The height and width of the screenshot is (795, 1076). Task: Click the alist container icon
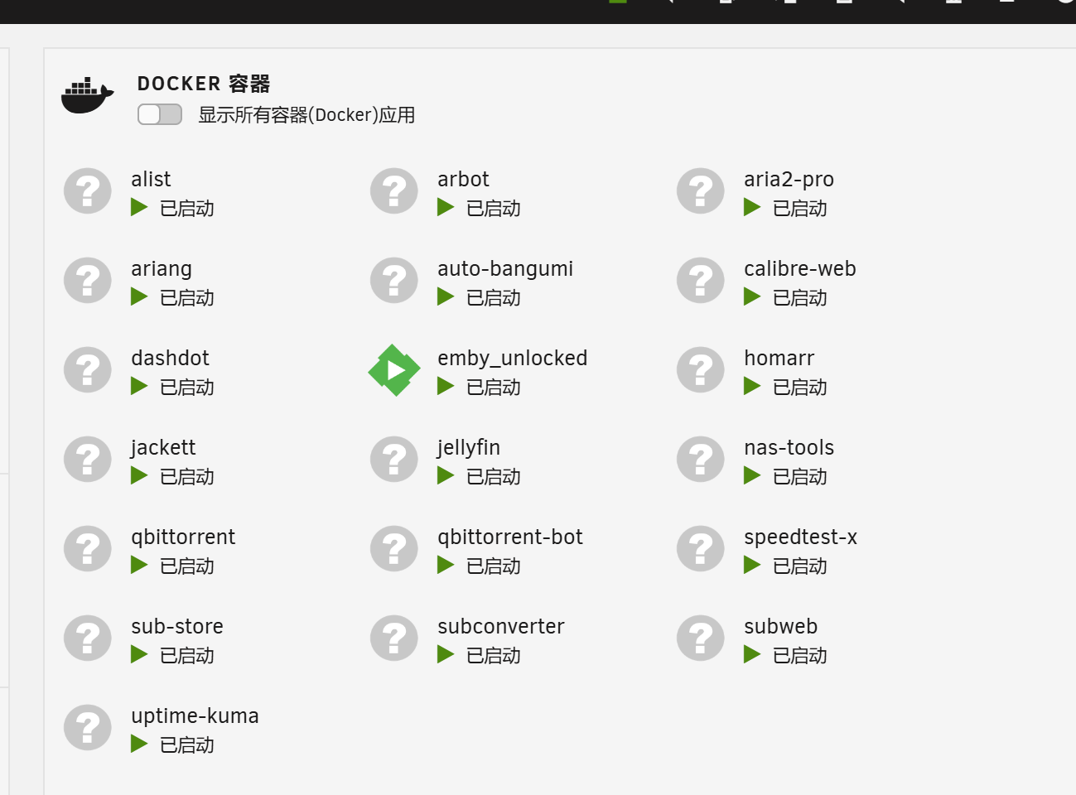click(x=88, y=191)
